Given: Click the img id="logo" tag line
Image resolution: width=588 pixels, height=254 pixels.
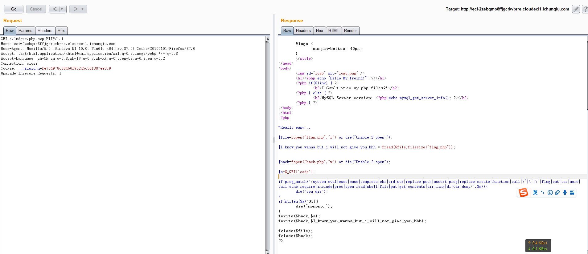Looking at the screenshot, I should pyautogui.click(x=330, y=73).
